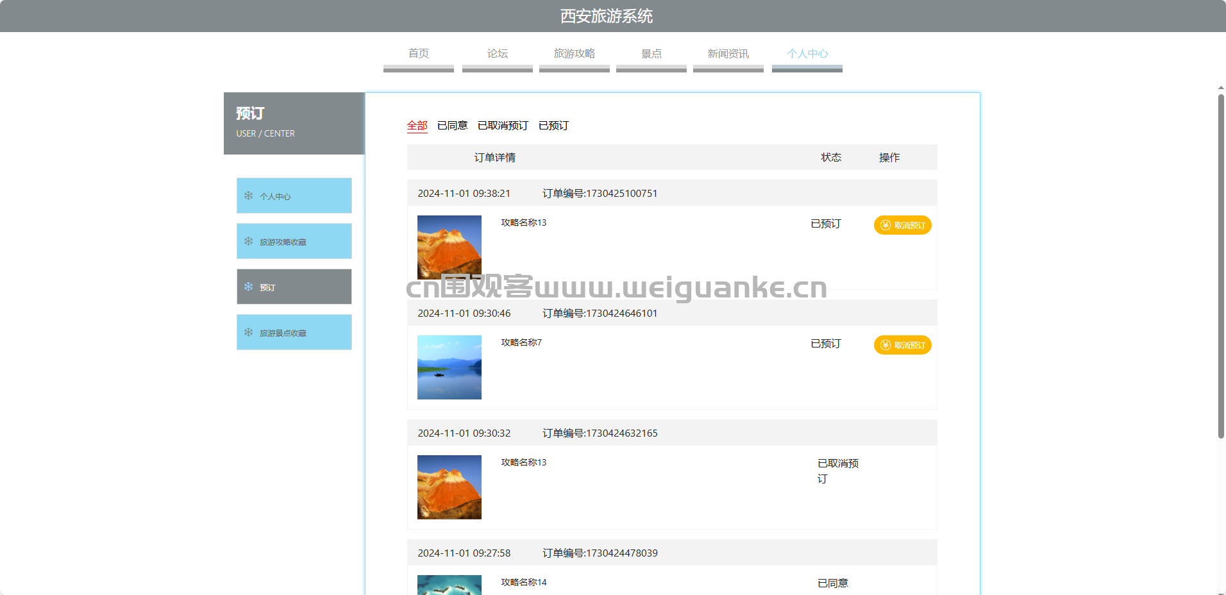Click 已预订 status of order 1730424646101
1226x595 pixels.
826,344
